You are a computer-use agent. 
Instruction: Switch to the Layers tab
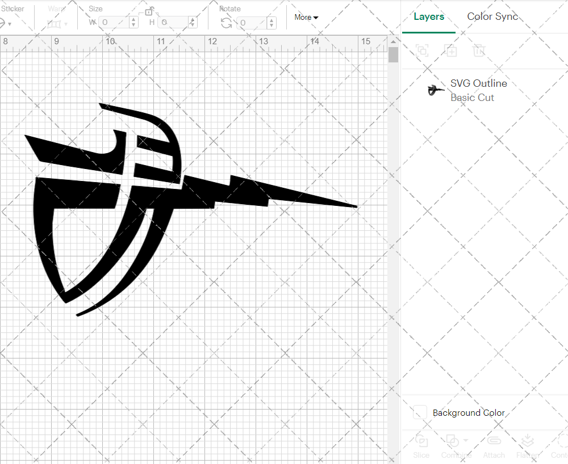429,16
